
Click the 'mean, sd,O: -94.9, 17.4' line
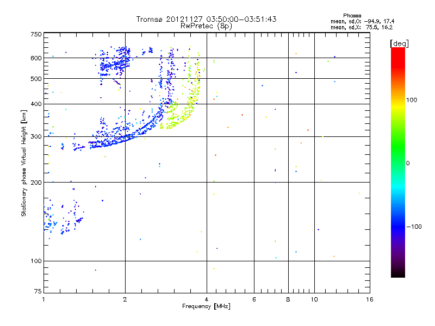pyautogui.click(x=362, y=22)
